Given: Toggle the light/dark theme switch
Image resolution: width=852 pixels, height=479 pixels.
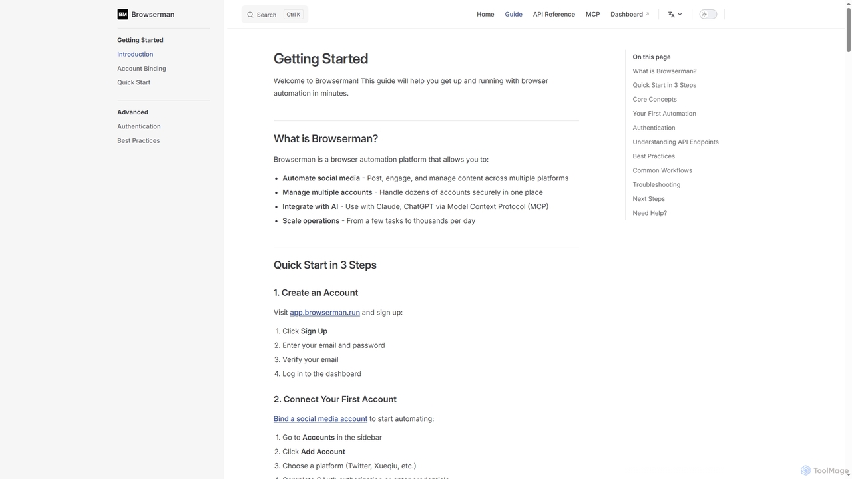Looking at the screenshot, I should 708,14.
